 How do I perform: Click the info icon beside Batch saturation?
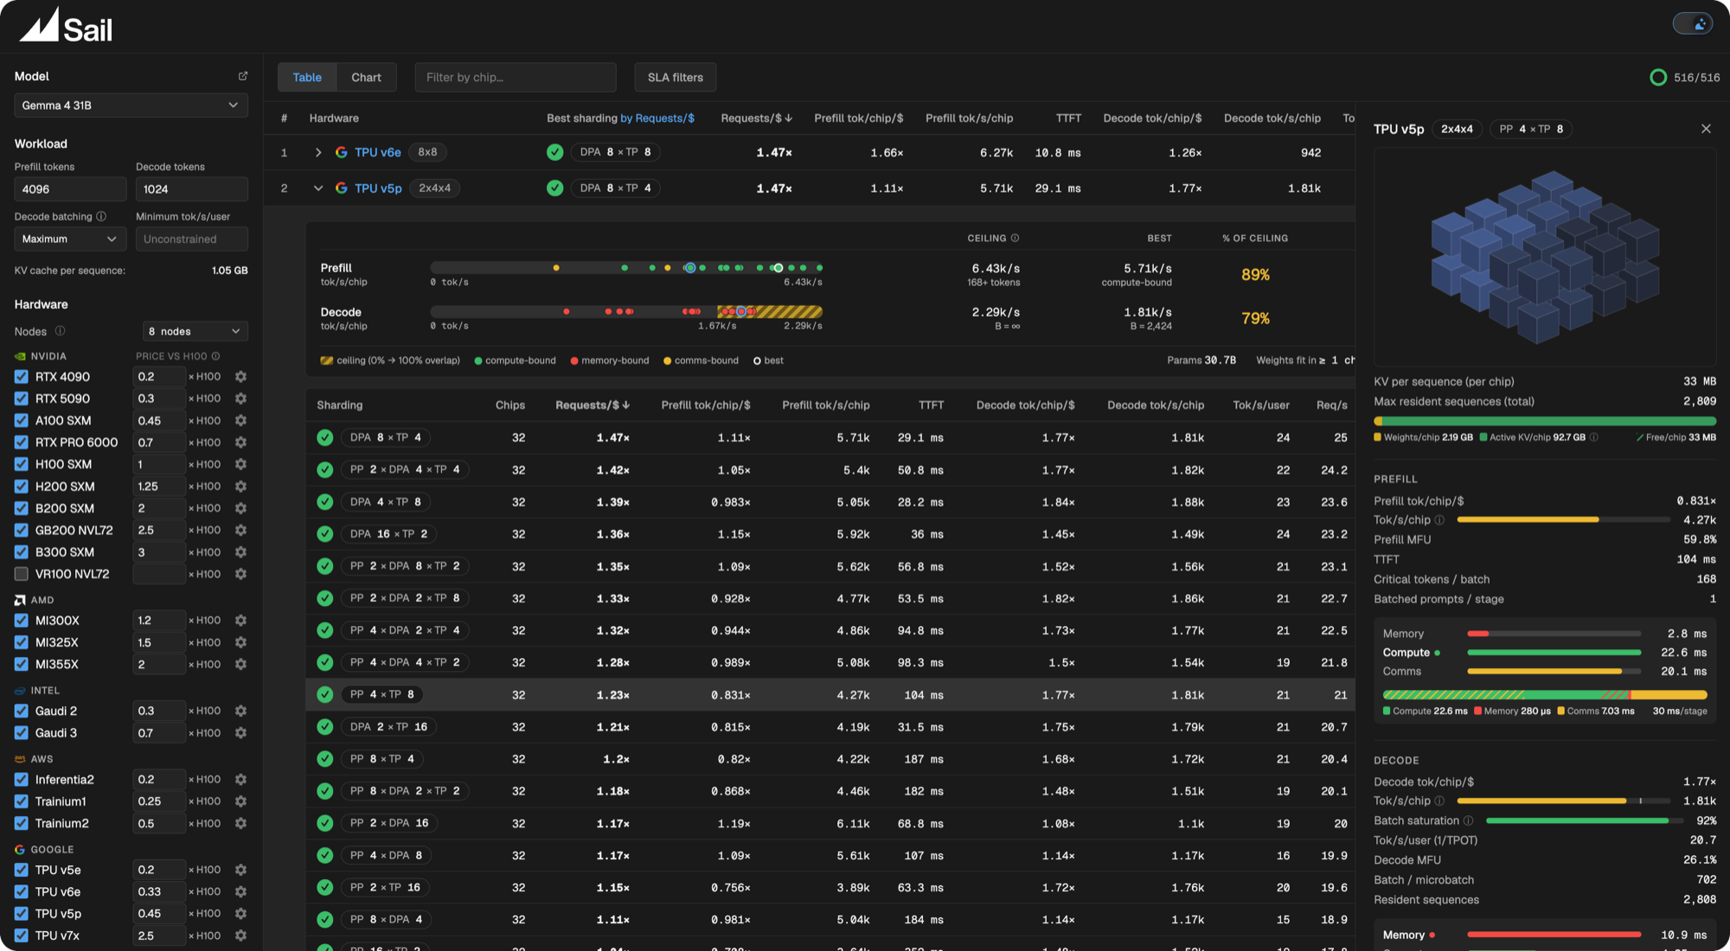point(1468,820)
